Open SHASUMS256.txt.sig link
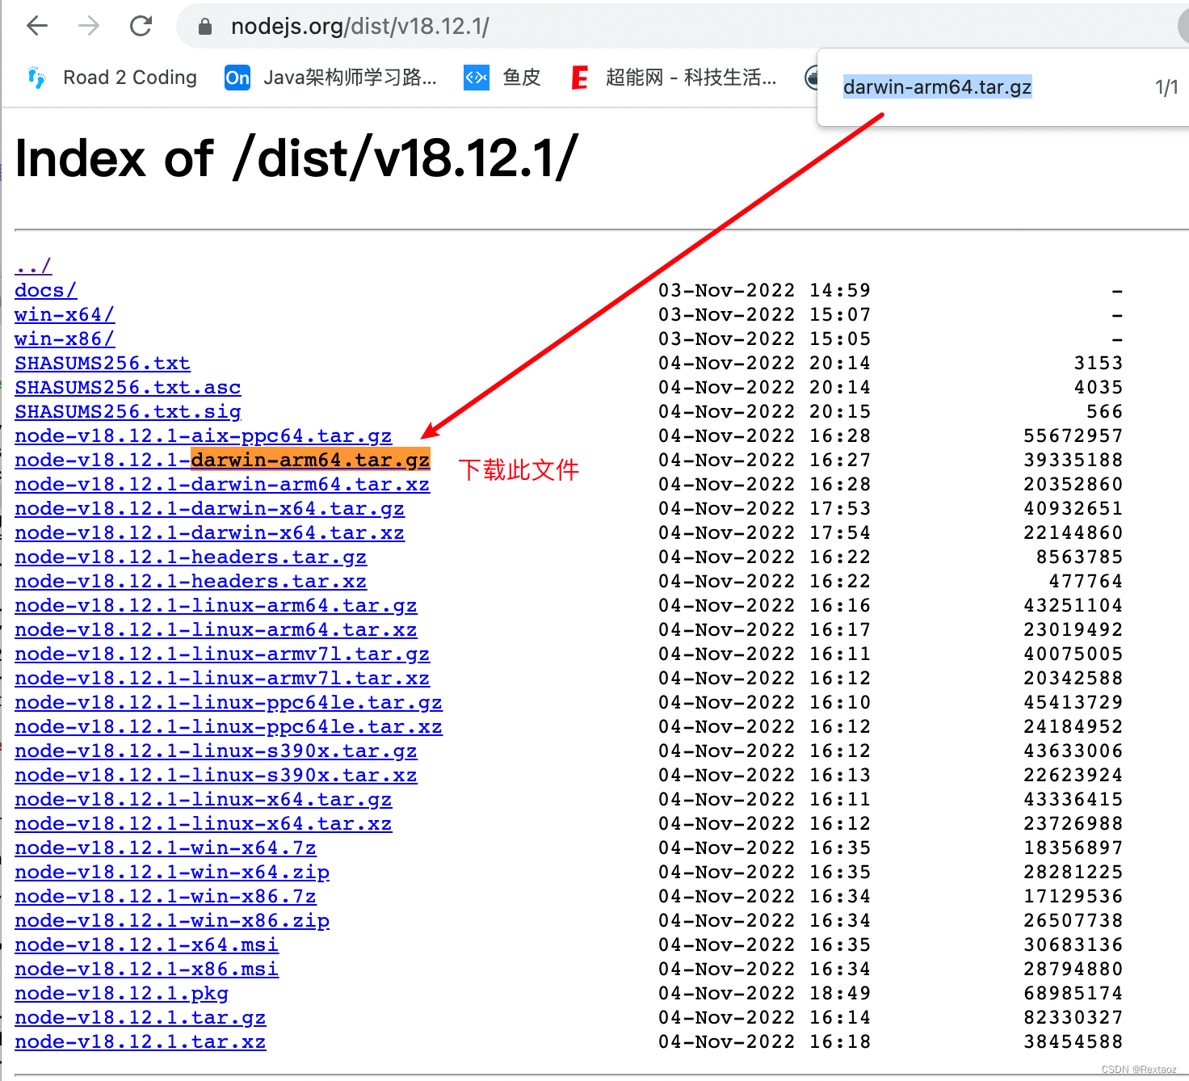1189x1081 pixels. point(128,411)
